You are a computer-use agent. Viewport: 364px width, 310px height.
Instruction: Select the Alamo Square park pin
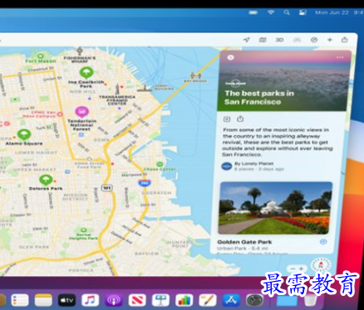pyautogui.click(x=24, y=134)
